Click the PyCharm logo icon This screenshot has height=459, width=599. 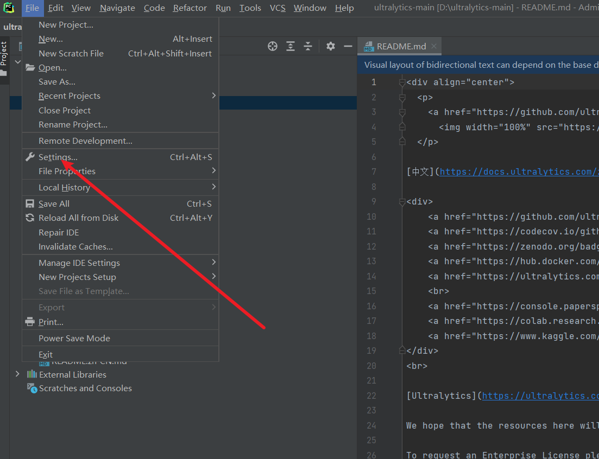coord(8,8)
